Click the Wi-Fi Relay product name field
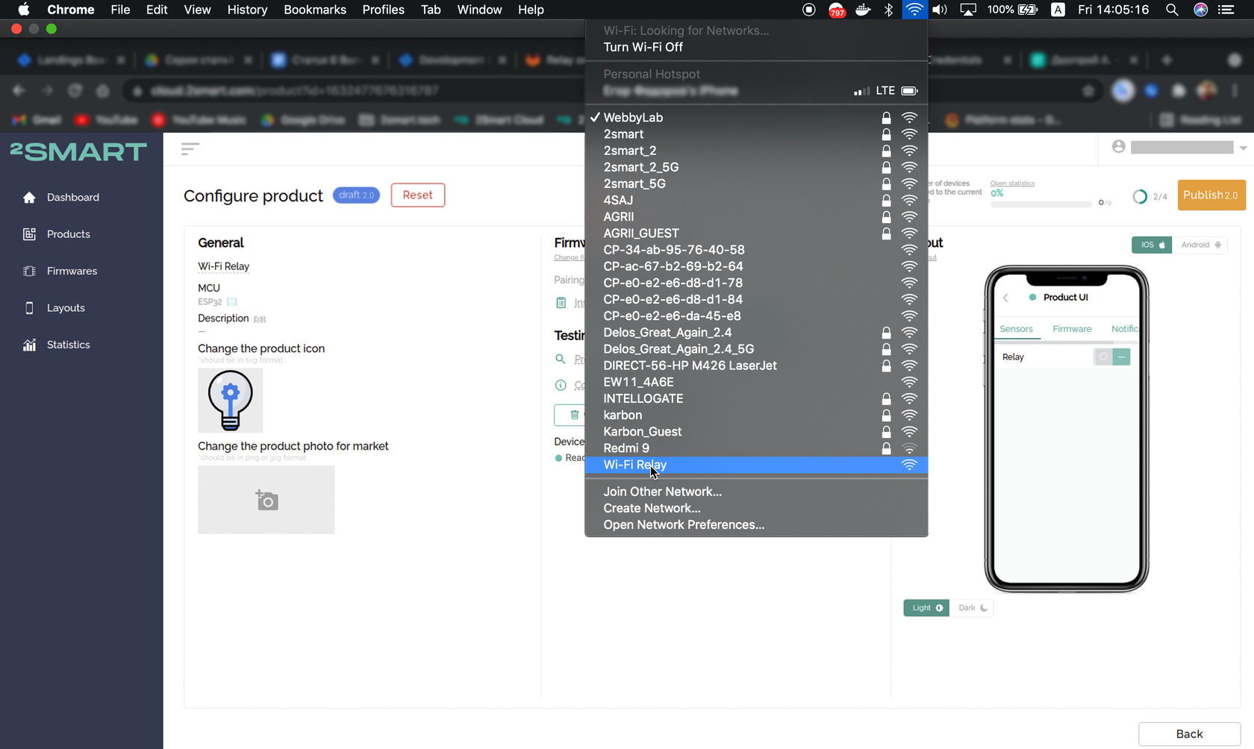The height and width of the screenshot is (749, 1254). coord(224,266)
